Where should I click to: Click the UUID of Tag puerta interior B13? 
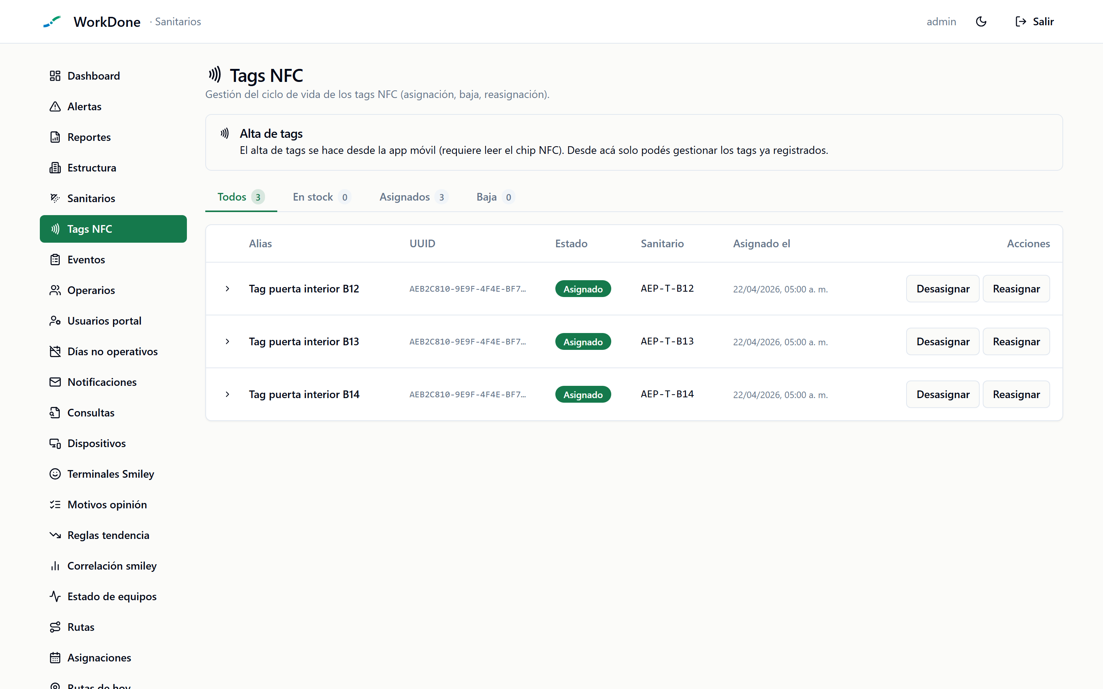coord(468,342)
